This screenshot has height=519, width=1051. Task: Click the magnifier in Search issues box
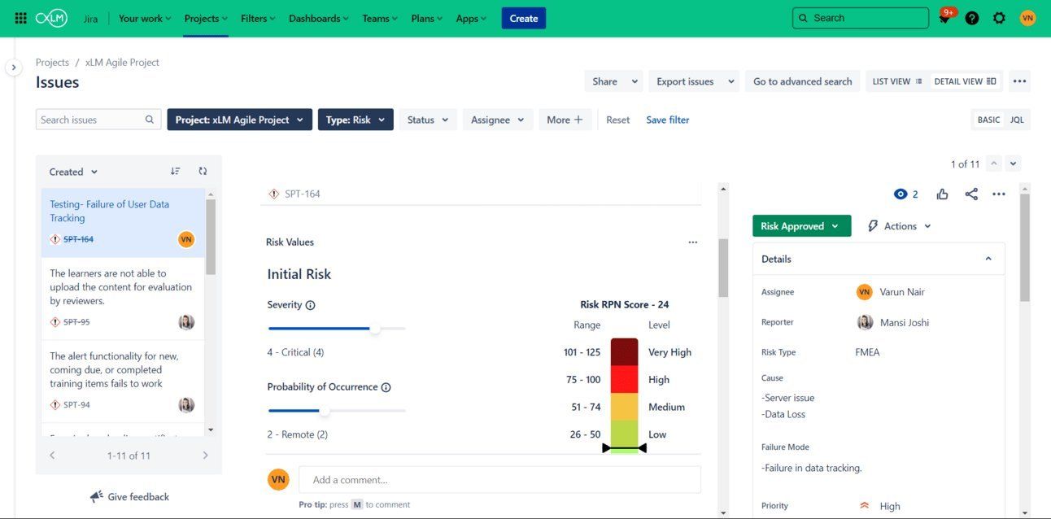(x=150, y=120)
